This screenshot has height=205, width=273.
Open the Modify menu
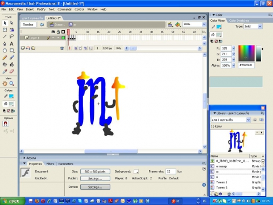click(41, 9)
